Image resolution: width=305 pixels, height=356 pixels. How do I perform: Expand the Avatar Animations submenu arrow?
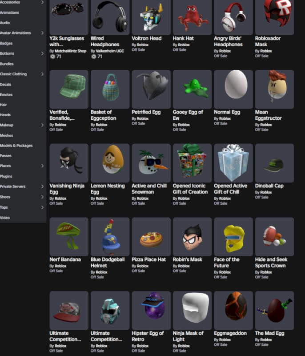coord(42,33)
